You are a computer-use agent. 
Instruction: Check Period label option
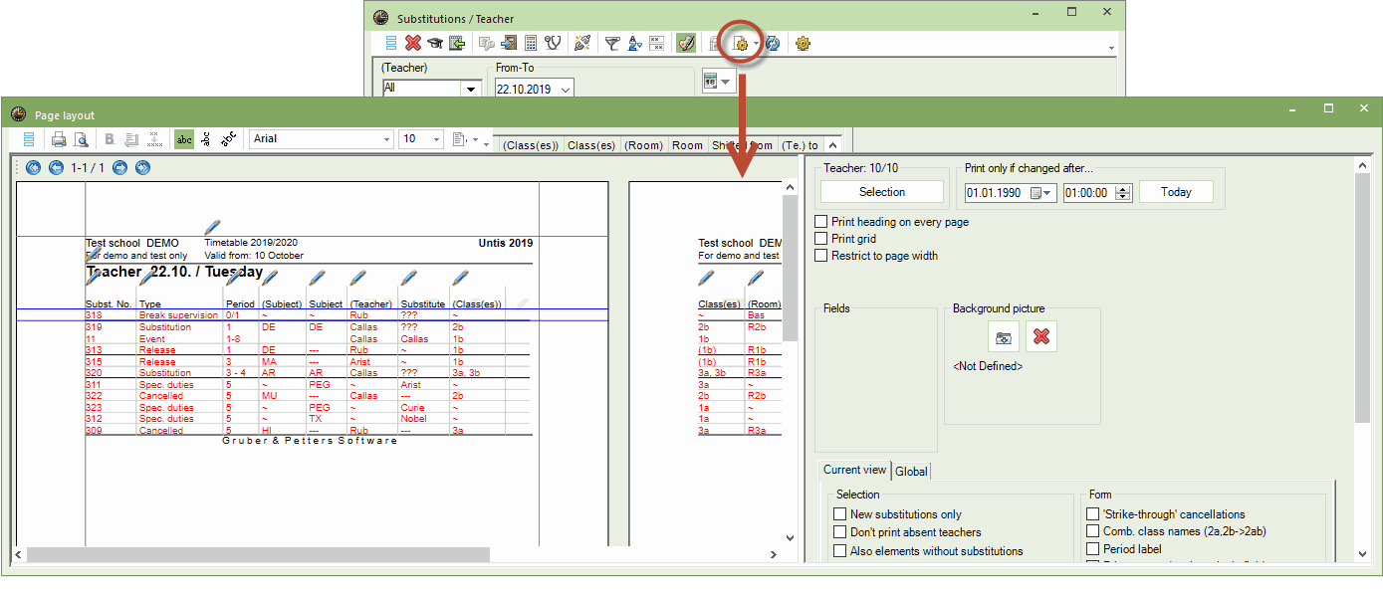click(1092, 549)
